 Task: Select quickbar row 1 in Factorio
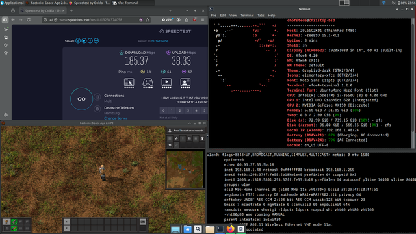66,222
